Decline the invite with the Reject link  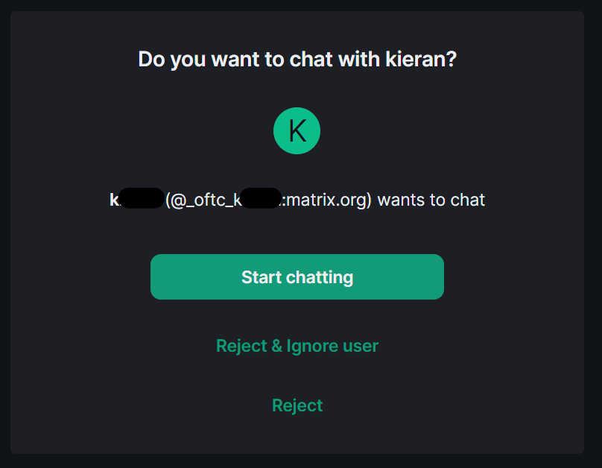(x=297, y=405)
